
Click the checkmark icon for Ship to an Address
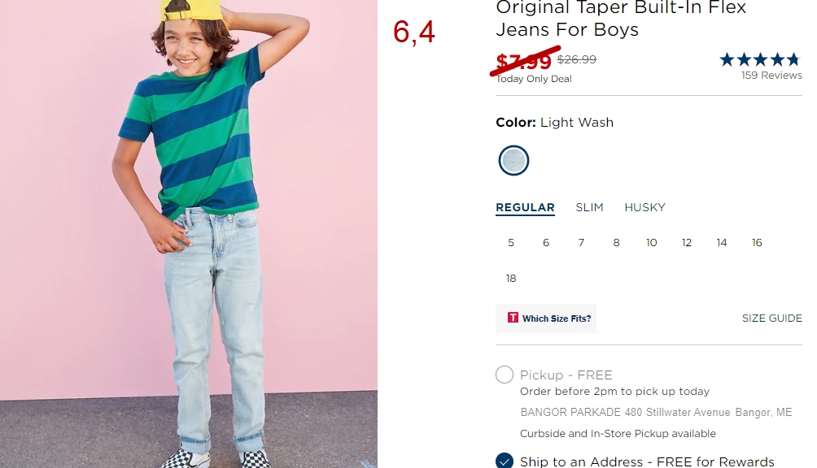[505, 461]
